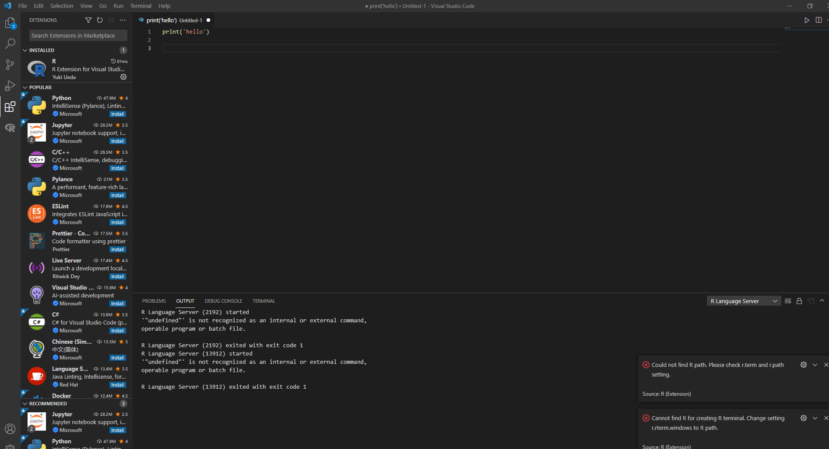This screenshot has height=449, width=829.
Task: Install the C/C++ extension
Action: [118, 168]
